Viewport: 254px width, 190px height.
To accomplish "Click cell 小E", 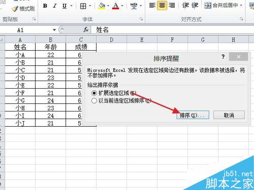I will pos(20,85).
